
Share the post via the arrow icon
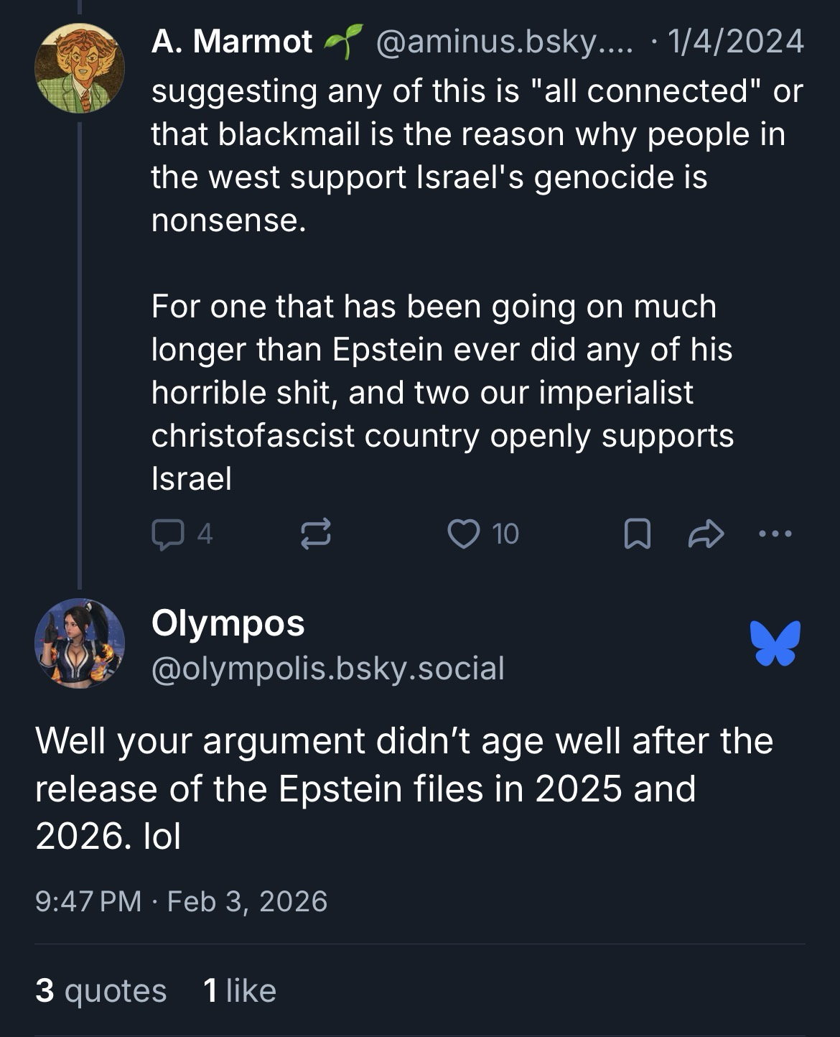(705, 534)
